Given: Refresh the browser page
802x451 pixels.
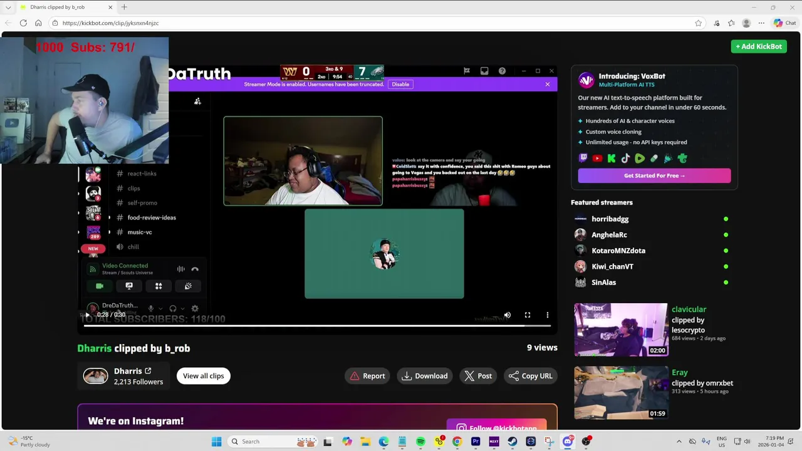Looking at the screenshot, I should tap(23, 23).
